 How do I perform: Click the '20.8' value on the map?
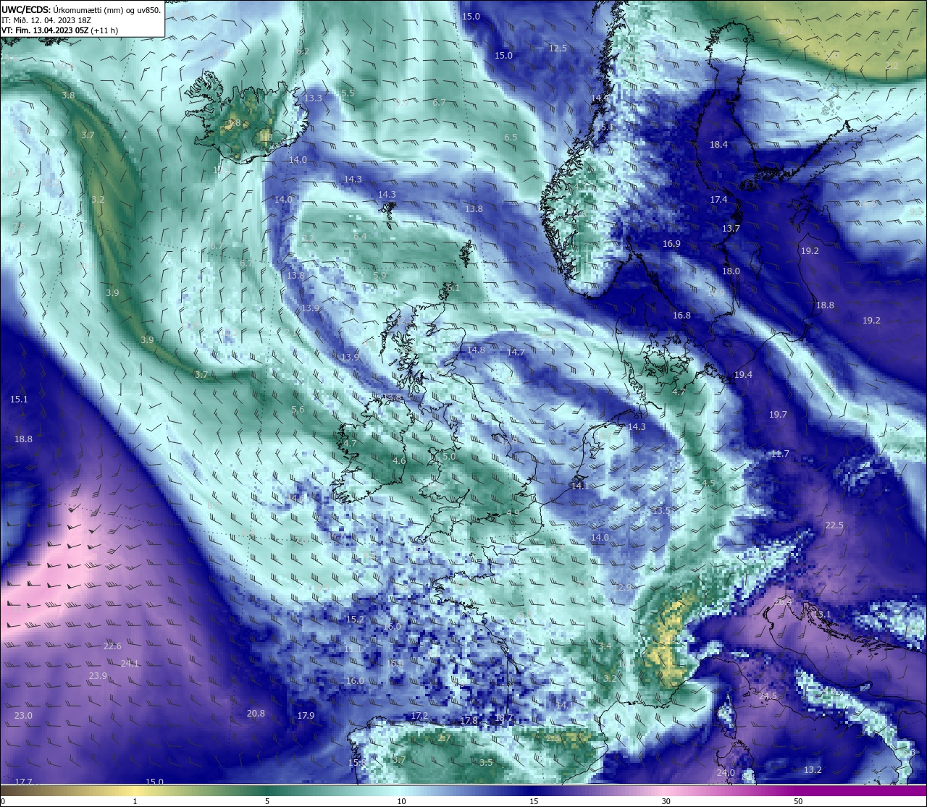(256, 714)
